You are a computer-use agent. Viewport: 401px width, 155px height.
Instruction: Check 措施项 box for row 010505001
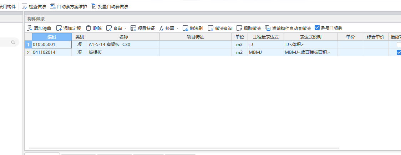[399, 45]
